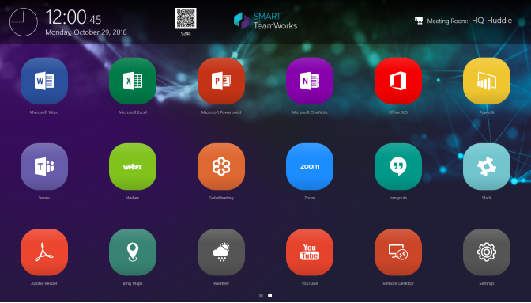The height and width of the screenshot is (303, 531).
Task: Click the analog clock icon
Action: click(24, 22)
